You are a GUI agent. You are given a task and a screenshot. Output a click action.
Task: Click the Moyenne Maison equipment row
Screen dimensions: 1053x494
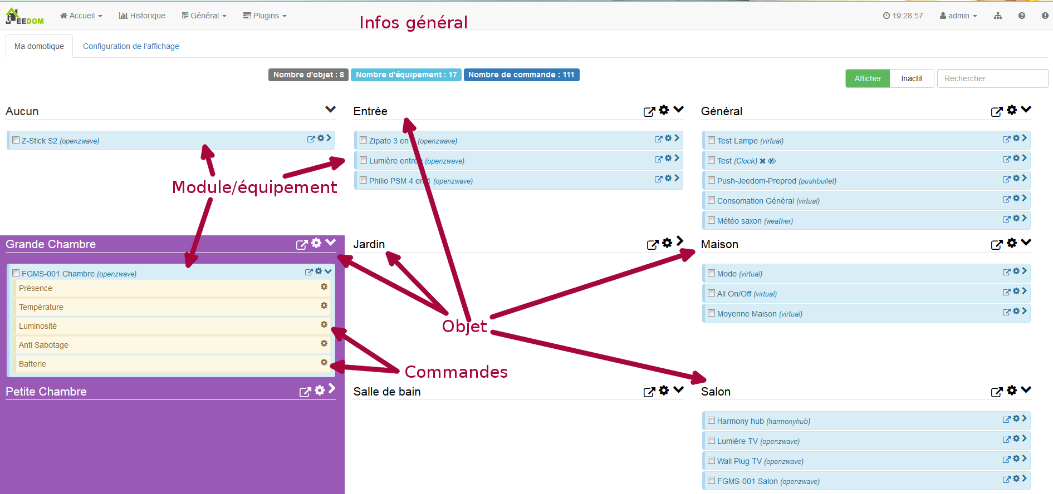point(866,313)
